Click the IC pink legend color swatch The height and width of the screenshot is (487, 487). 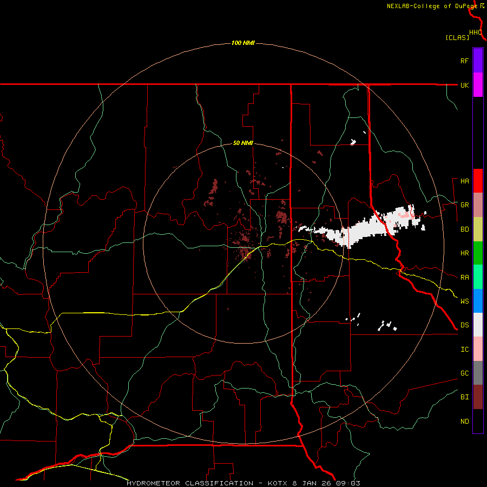click(478, 349)
